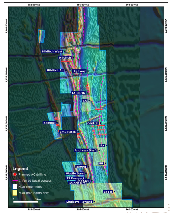Viewport: 170px width, 213px height.
Task: Click the Golden Orb label
Action: coord(77,183)
